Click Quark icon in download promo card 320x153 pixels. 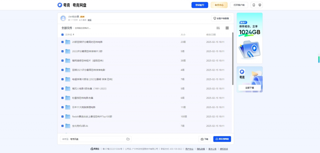pyautogui.click(x=242, y=72)
